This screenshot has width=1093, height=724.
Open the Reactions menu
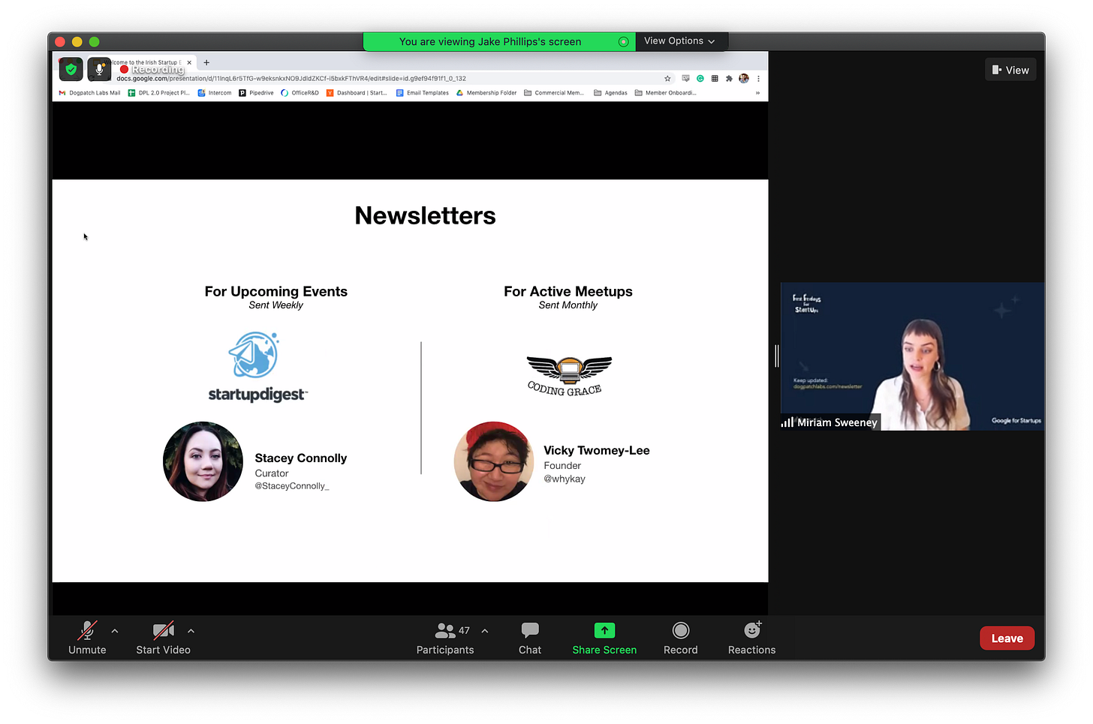(x=752, y=638)
